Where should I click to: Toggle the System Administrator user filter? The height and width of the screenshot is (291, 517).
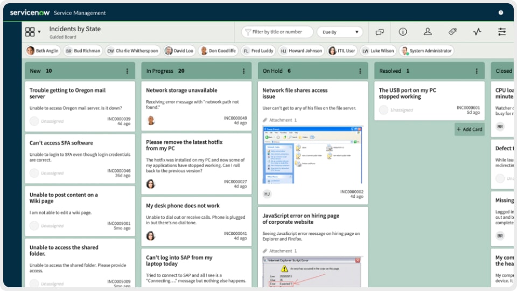[x=425, y=51]
